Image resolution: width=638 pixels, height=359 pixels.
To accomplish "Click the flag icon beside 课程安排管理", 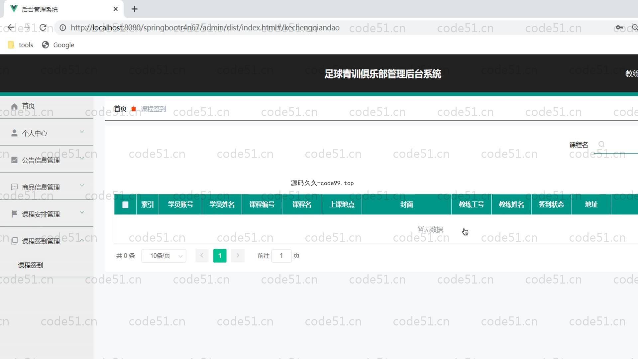I will pyautogui.click(x=14, y=214).
